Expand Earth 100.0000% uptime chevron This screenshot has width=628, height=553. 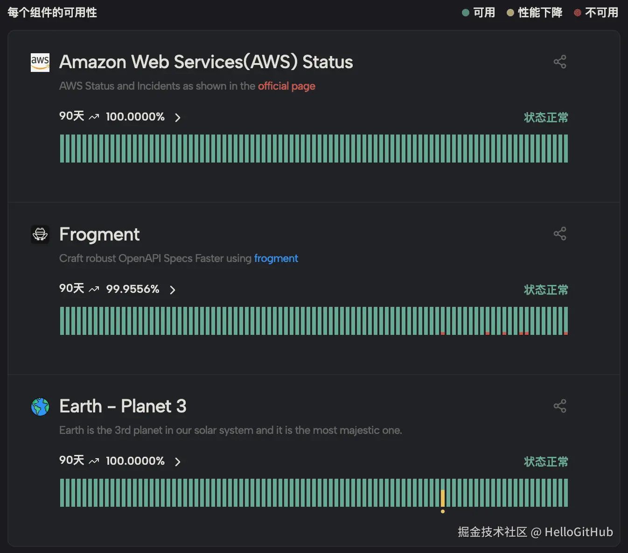[x=177, y=462]
